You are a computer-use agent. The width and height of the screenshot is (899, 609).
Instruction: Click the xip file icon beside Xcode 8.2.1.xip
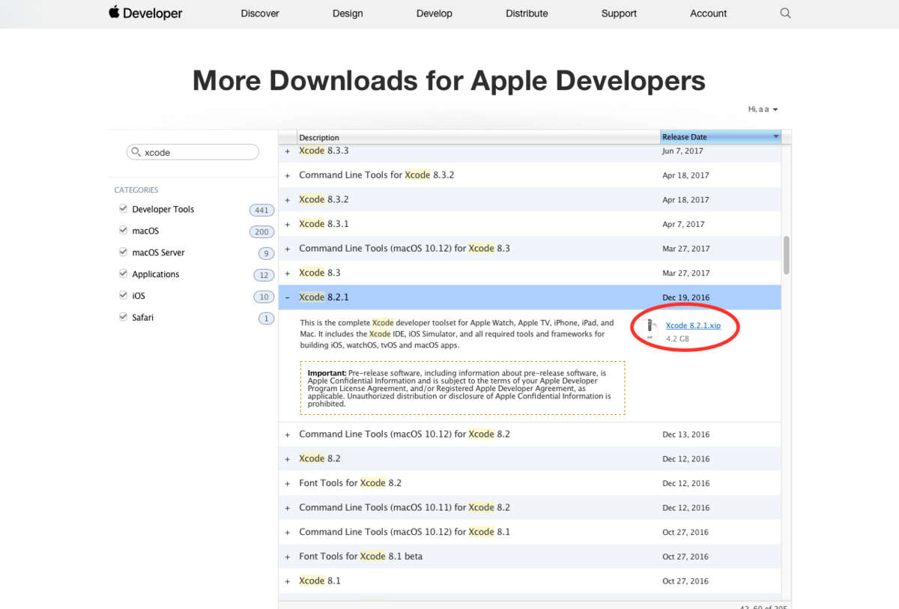click(651, 330)
